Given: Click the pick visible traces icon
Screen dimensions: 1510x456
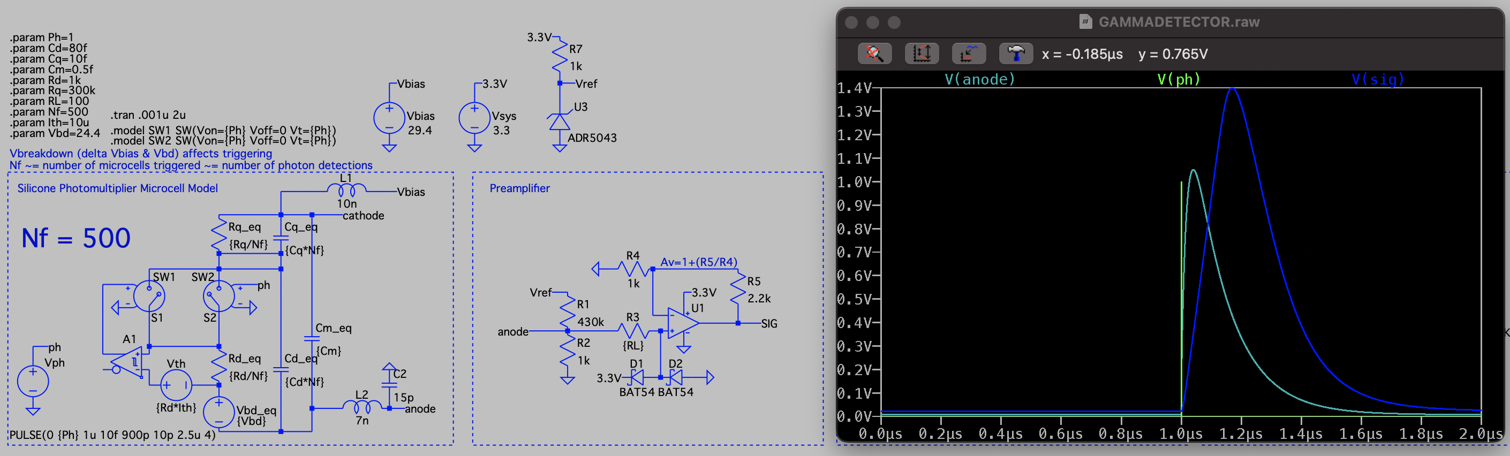Looking at the screenshot, I should 968,54.
